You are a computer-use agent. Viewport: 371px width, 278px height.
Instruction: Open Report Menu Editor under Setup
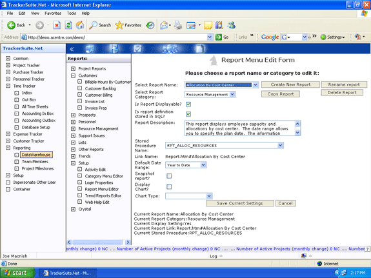[102, 189]
